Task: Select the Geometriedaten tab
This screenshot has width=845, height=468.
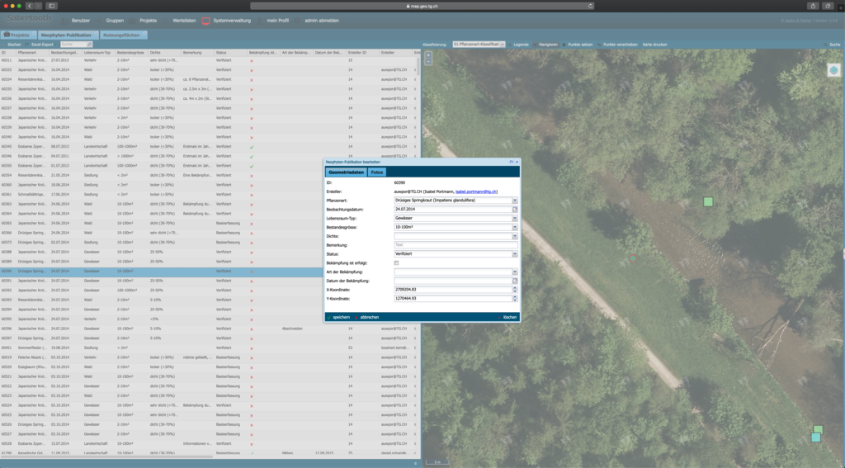Action: click(346, 172)
